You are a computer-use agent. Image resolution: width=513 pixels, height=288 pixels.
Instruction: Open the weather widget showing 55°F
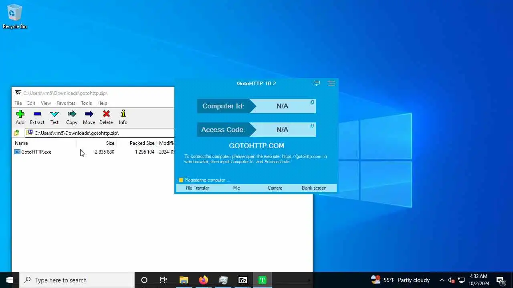[400, 280]
